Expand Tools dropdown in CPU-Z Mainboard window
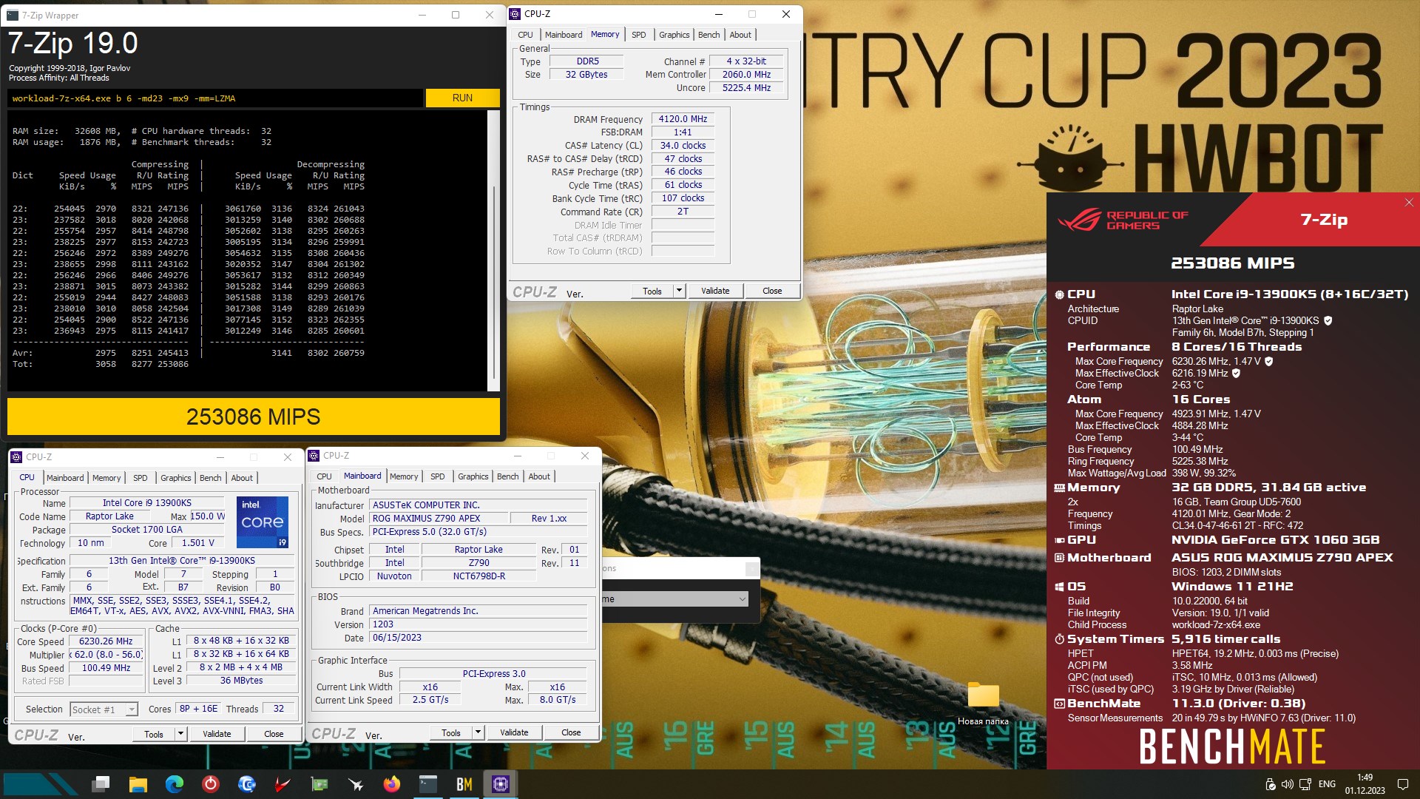 coord(478,732)
